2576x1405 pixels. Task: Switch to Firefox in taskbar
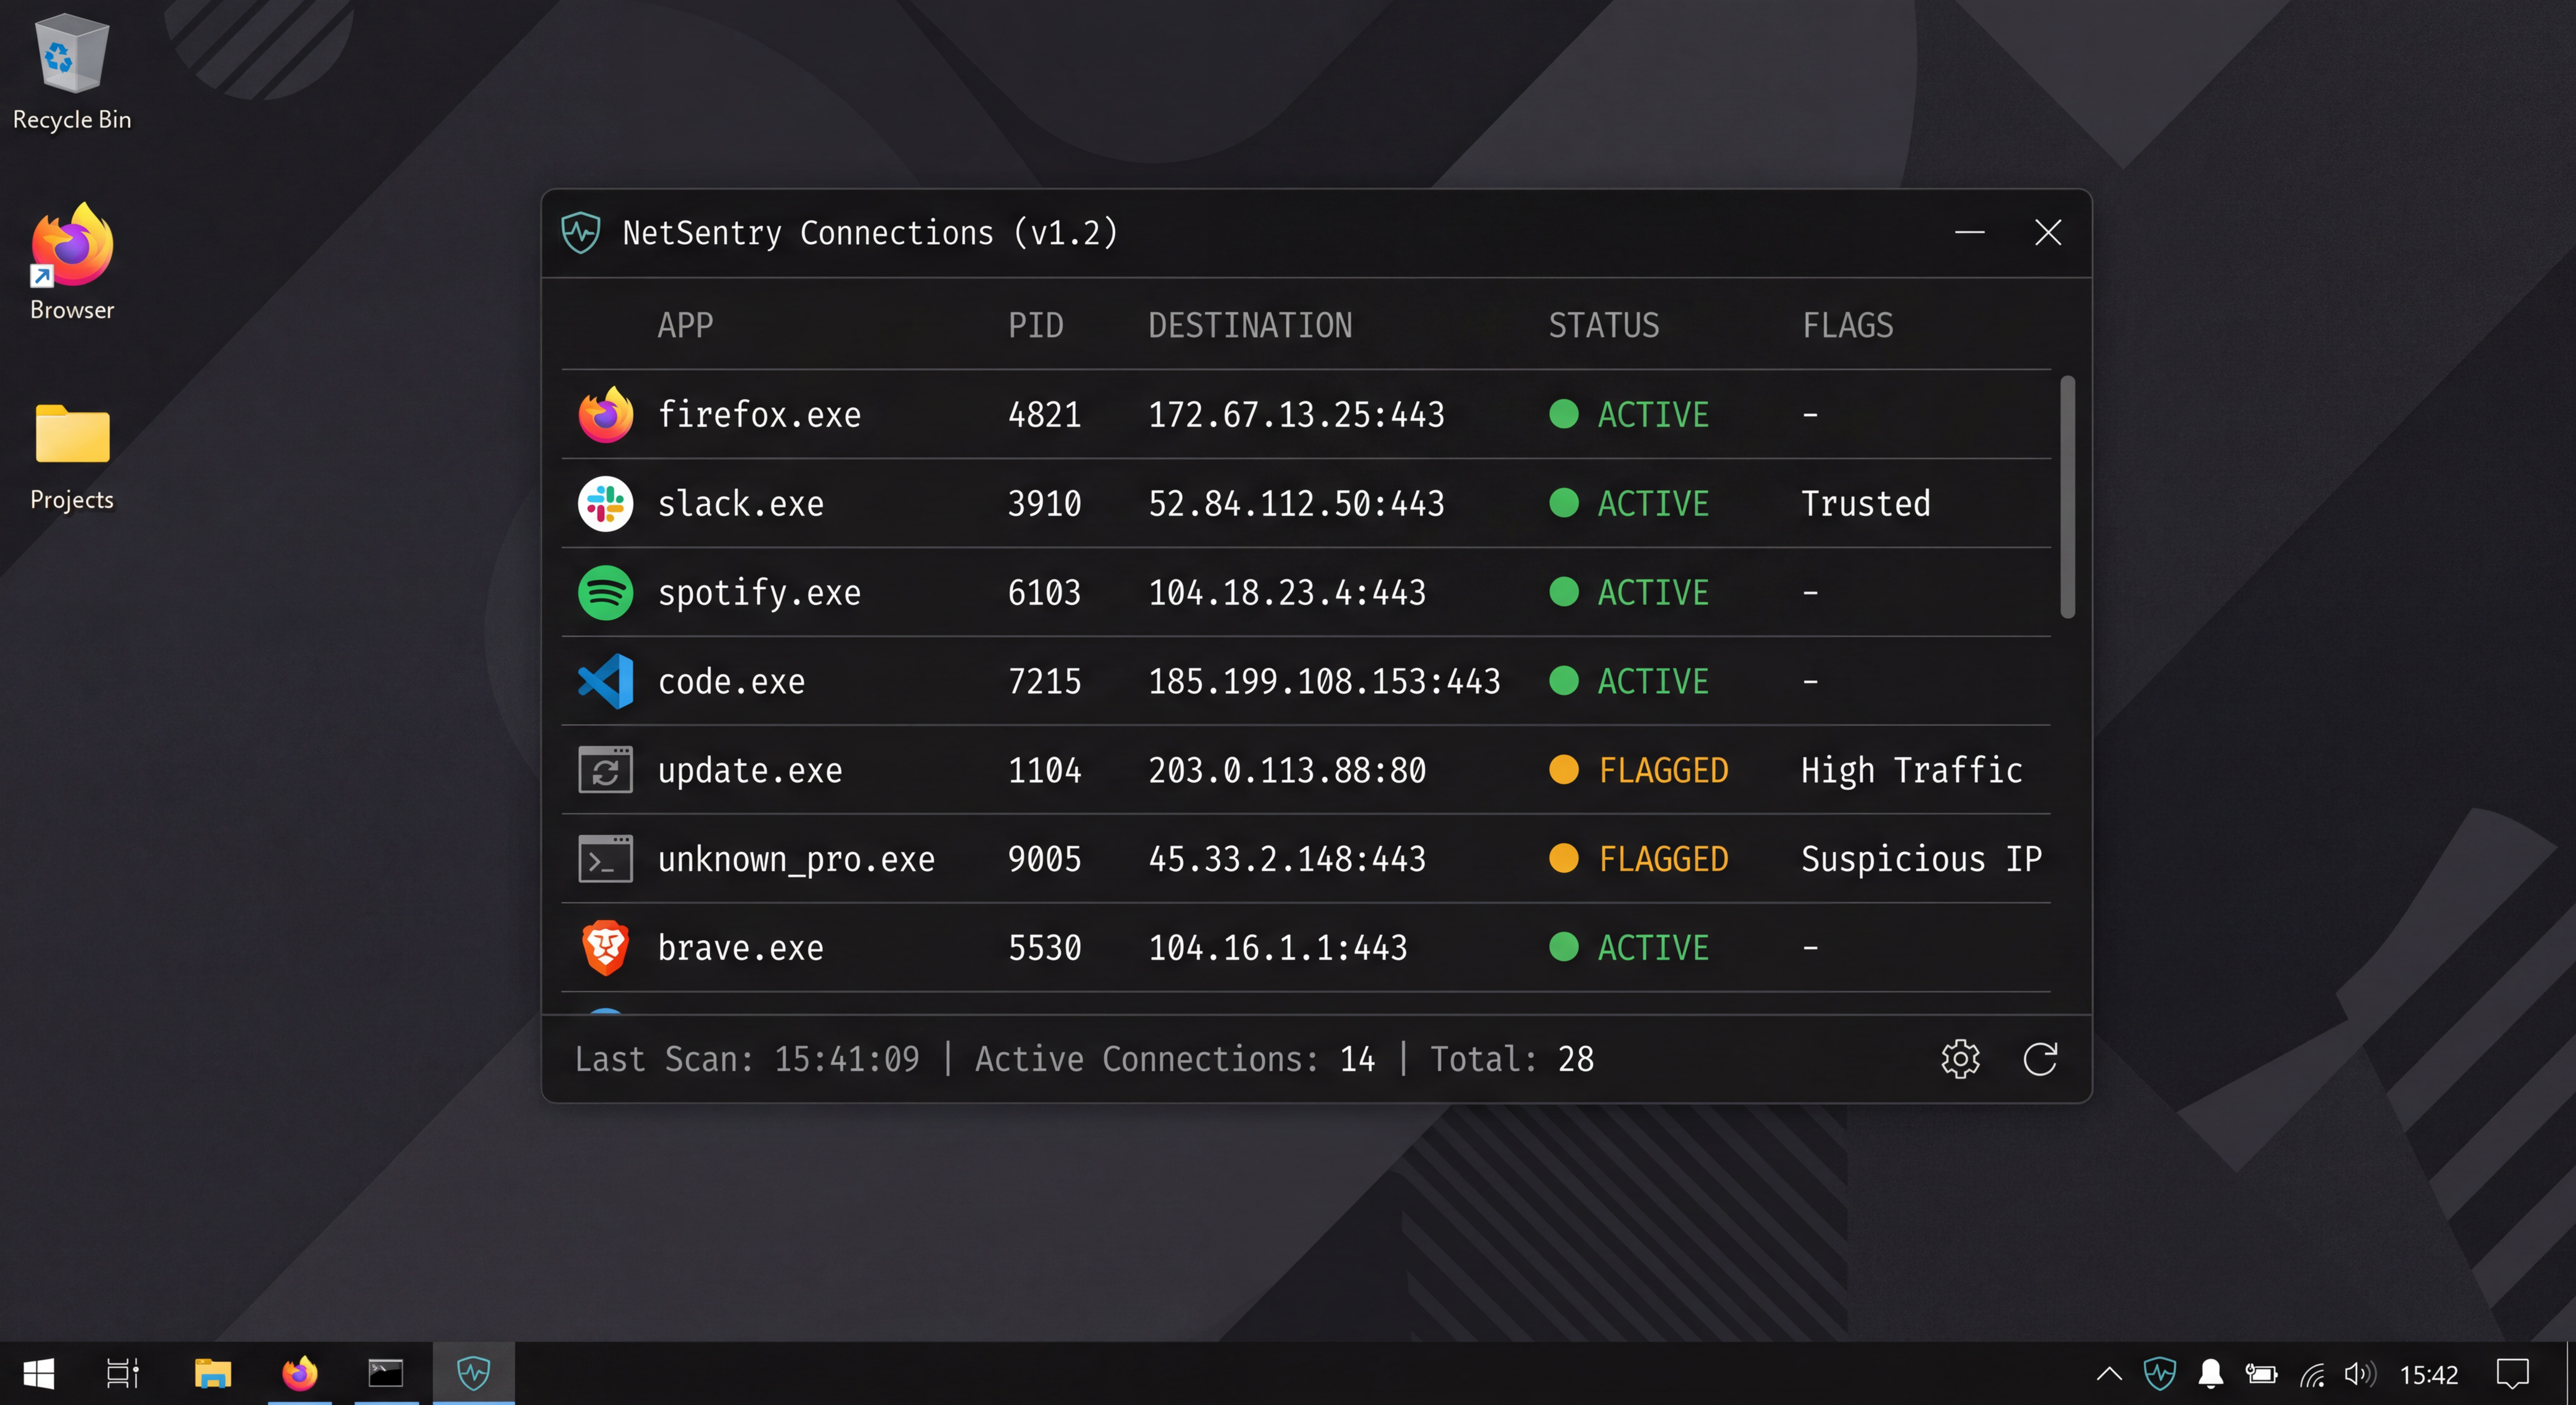(299, 1374)
